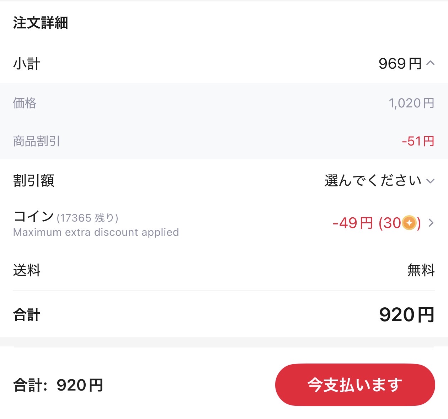Tap the bold 920円 total amount
Viewport: 448px width, 419px height.
[407, 315]
